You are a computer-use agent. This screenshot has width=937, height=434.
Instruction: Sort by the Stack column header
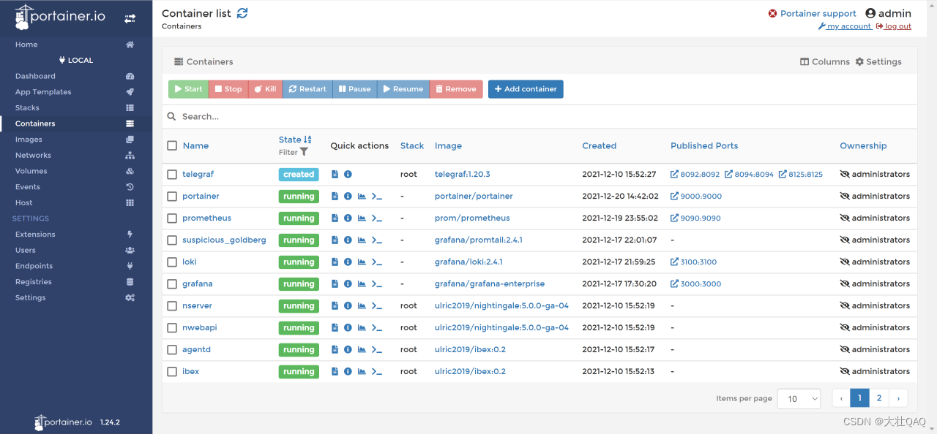click(412, 146)
